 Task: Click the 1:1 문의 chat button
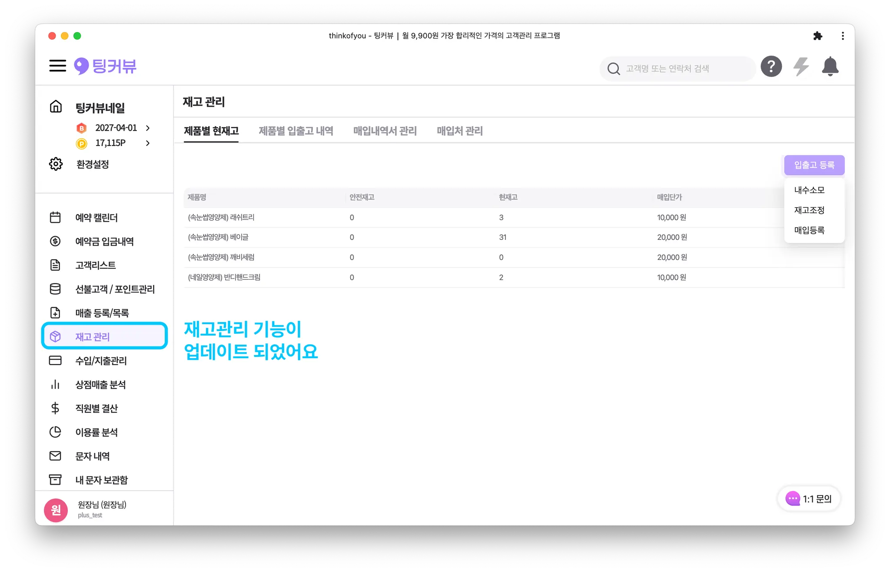809,499
